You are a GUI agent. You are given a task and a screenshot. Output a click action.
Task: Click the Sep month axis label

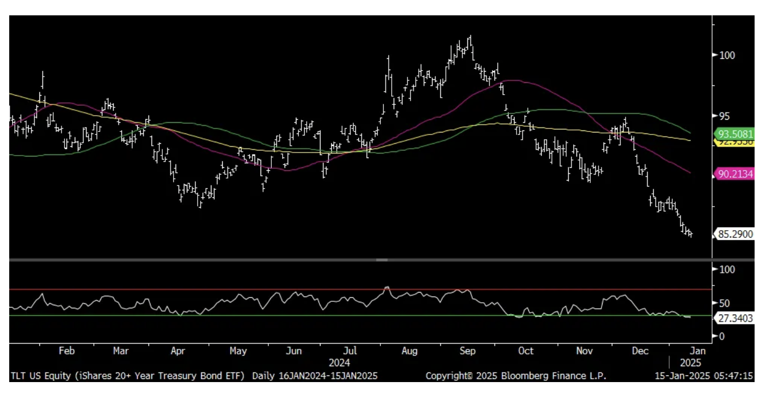pyautogui.click(x=467, y=351)
